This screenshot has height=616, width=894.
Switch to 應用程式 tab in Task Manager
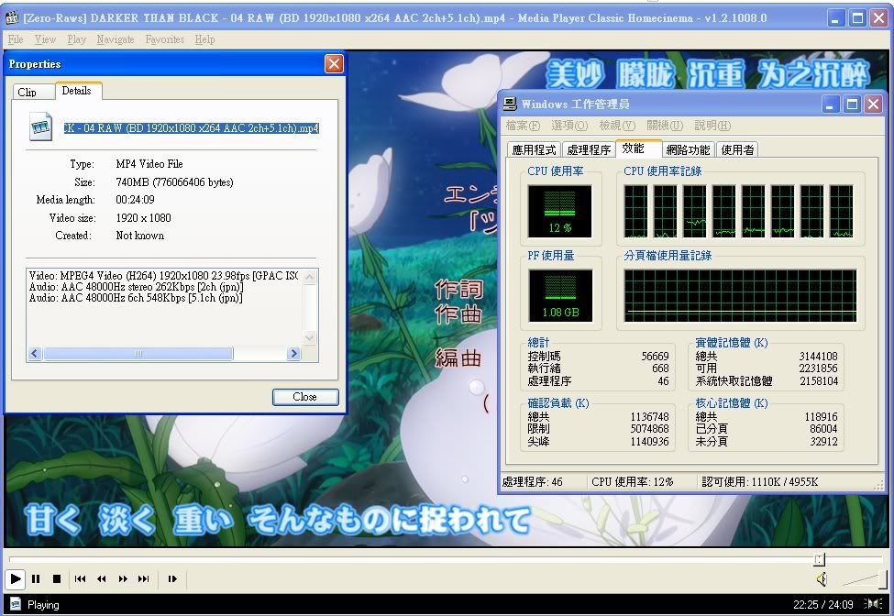click(534, 149)
